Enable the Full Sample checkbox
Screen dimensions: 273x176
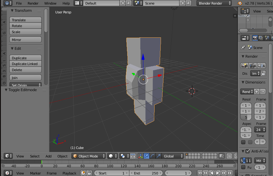coord(243,167)
